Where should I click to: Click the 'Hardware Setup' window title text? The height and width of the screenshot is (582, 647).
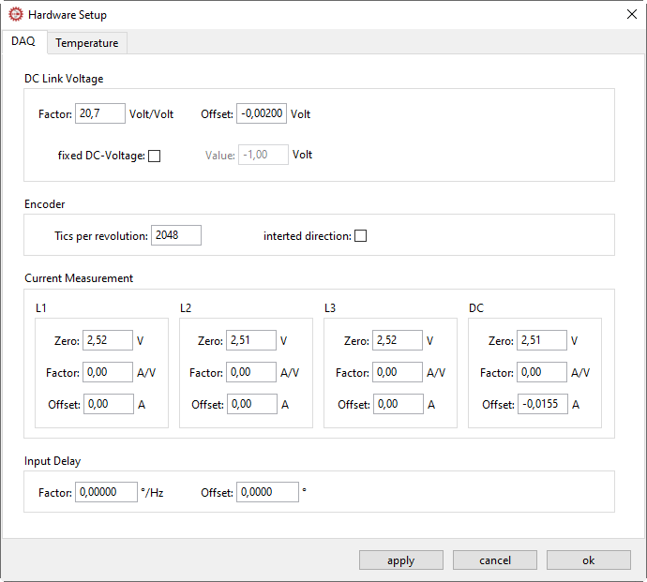[x=68, y=15]
